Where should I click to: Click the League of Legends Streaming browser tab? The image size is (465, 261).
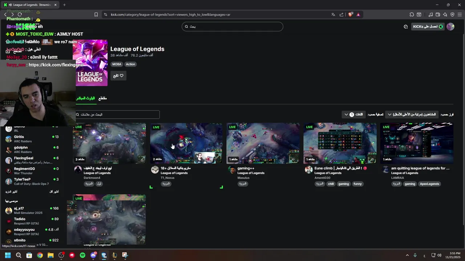coord(31,5)
